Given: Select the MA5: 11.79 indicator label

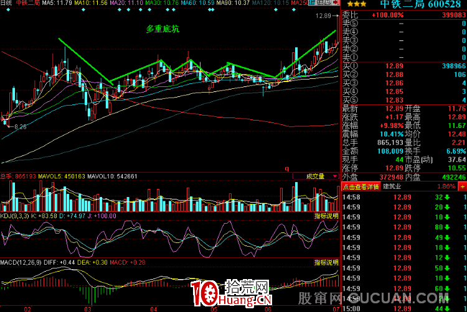Looking at the screenshot, I should pos(57,3).
